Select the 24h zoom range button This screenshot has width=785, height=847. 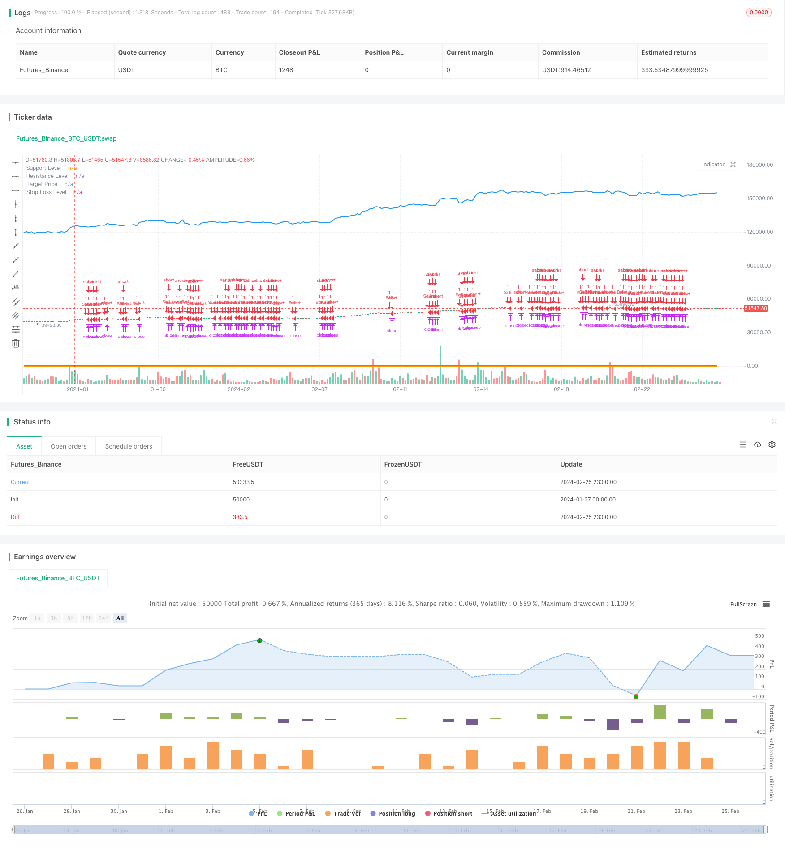(x=104, y=618)
